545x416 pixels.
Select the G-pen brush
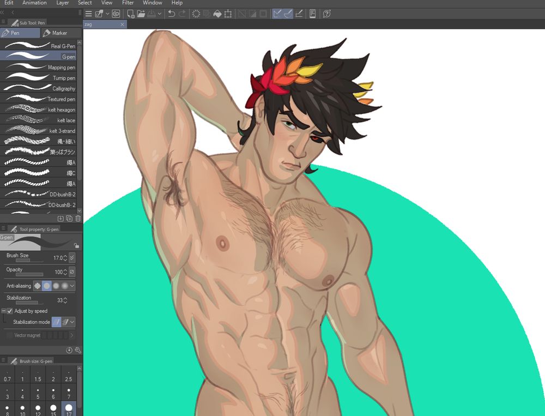click(x=38, y=56)
